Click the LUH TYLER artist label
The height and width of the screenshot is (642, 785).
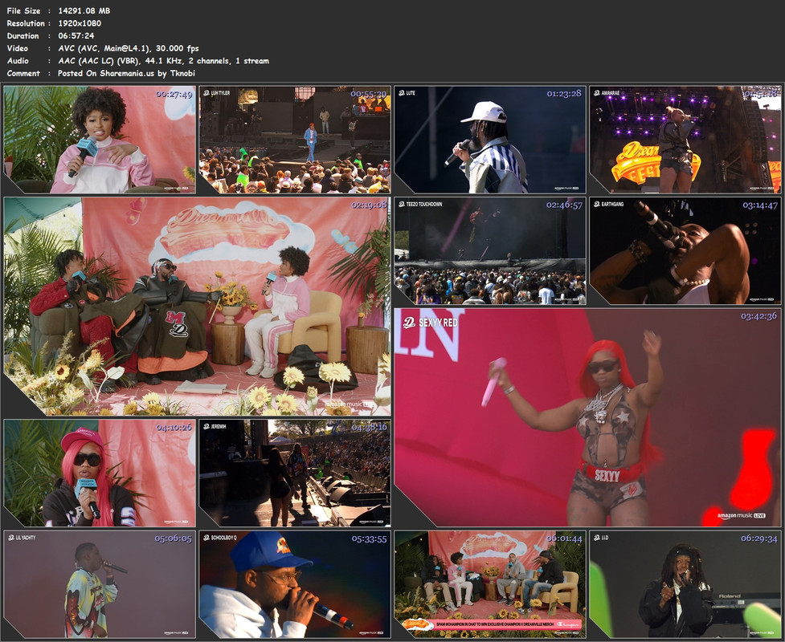tap(221, 93)
